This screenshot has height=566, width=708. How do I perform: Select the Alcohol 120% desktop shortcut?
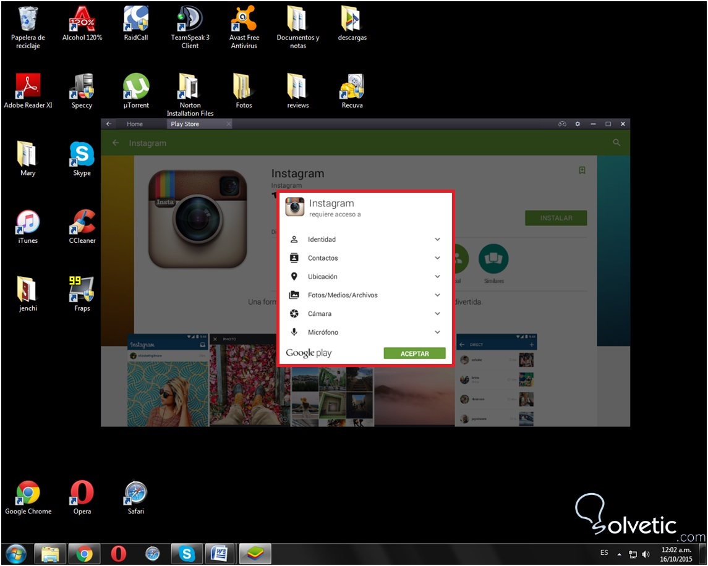tap(82, 23)
